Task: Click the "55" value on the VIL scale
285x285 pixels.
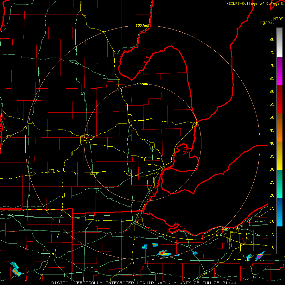Action: pyautogui.click(x=272, y=104)
